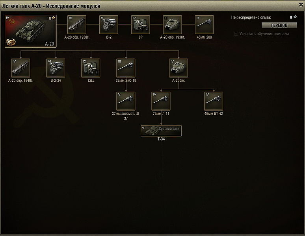
Task: Select the В-2 engine module
Action: (108, 25)
